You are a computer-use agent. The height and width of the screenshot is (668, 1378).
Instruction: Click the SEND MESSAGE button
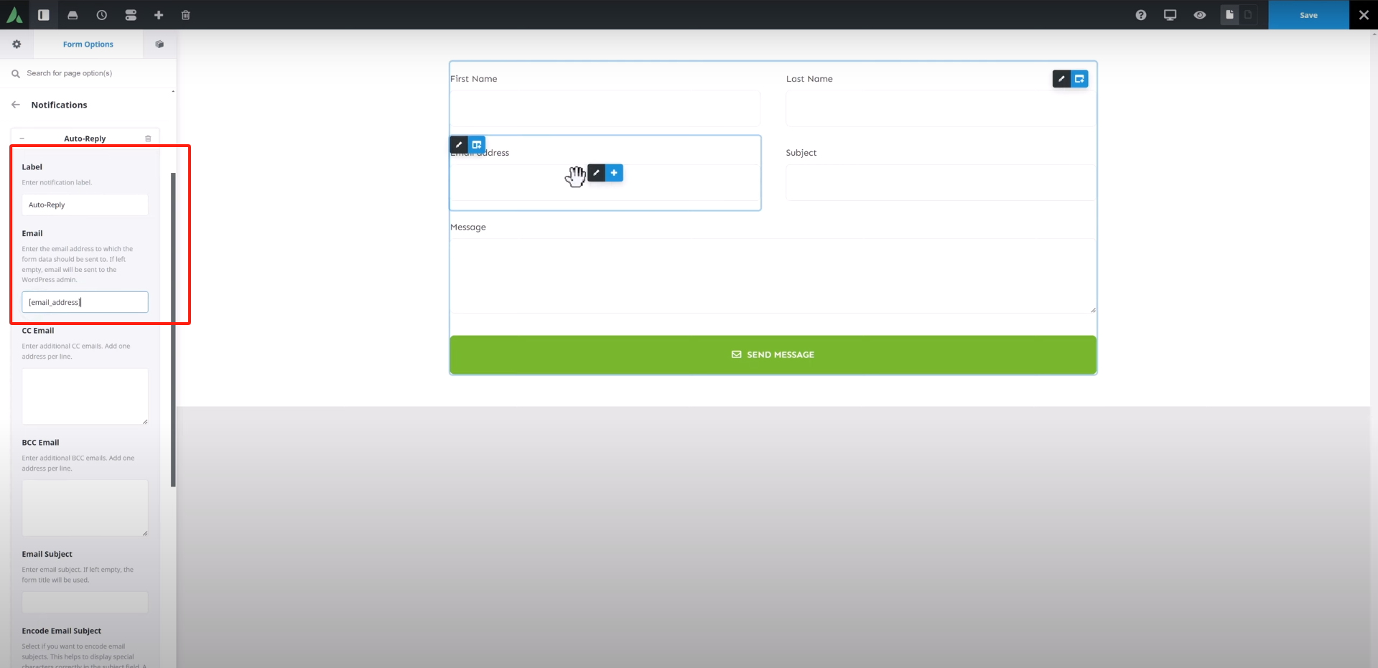pyautogui.click(x=773, y=354)
